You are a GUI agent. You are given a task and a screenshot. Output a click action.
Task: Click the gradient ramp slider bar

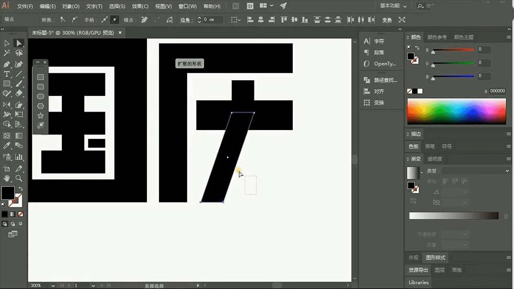[x=454, y=216]
